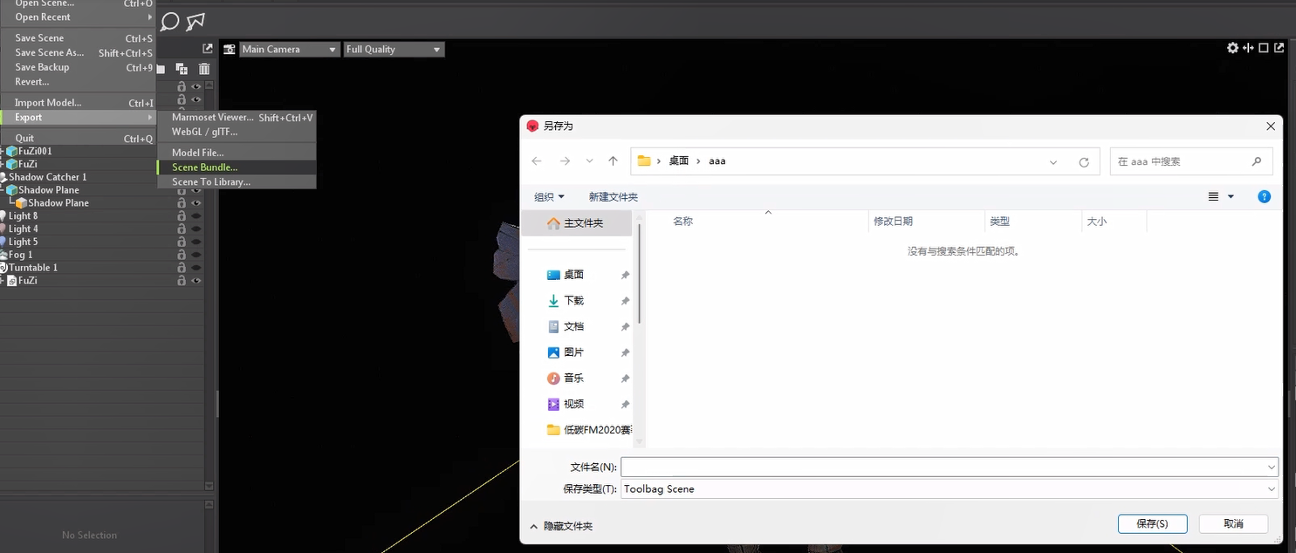
Task: Select the lasso speech-bubble tool in toolbar
Action: pyautogui.click(x=170, y=22)
